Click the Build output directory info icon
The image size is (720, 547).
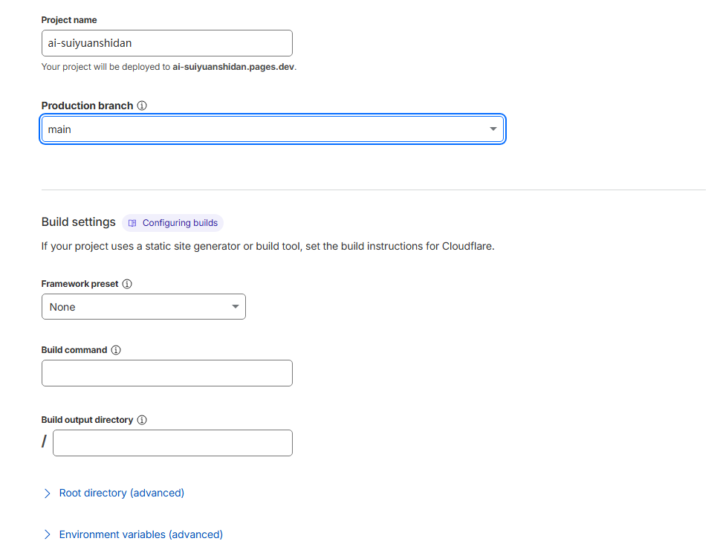pos(142,420)
